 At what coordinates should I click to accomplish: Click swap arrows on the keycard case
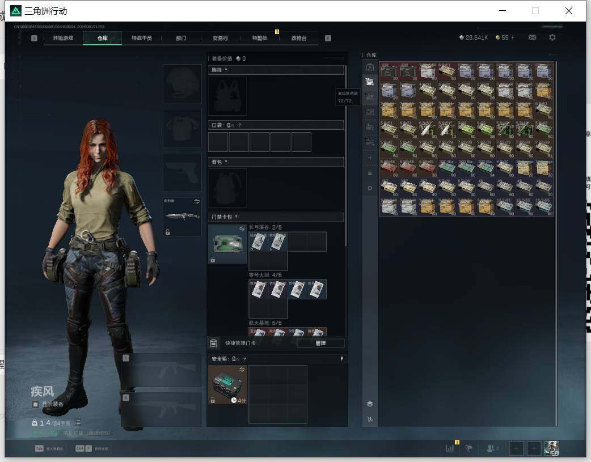coord(242,228)
